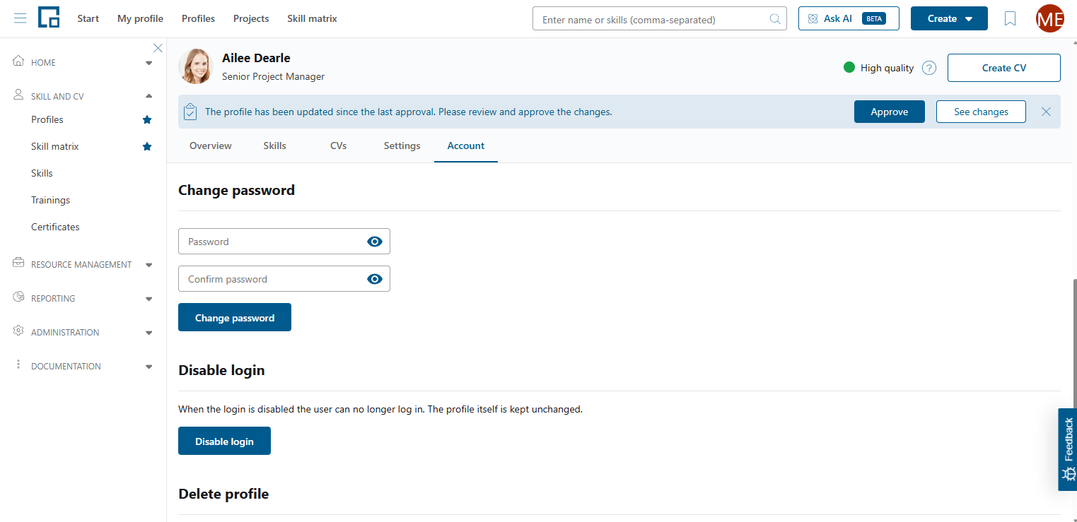Click the Skill and CV person icon
The image size is (1077, 522).
(x=18, y=95)
